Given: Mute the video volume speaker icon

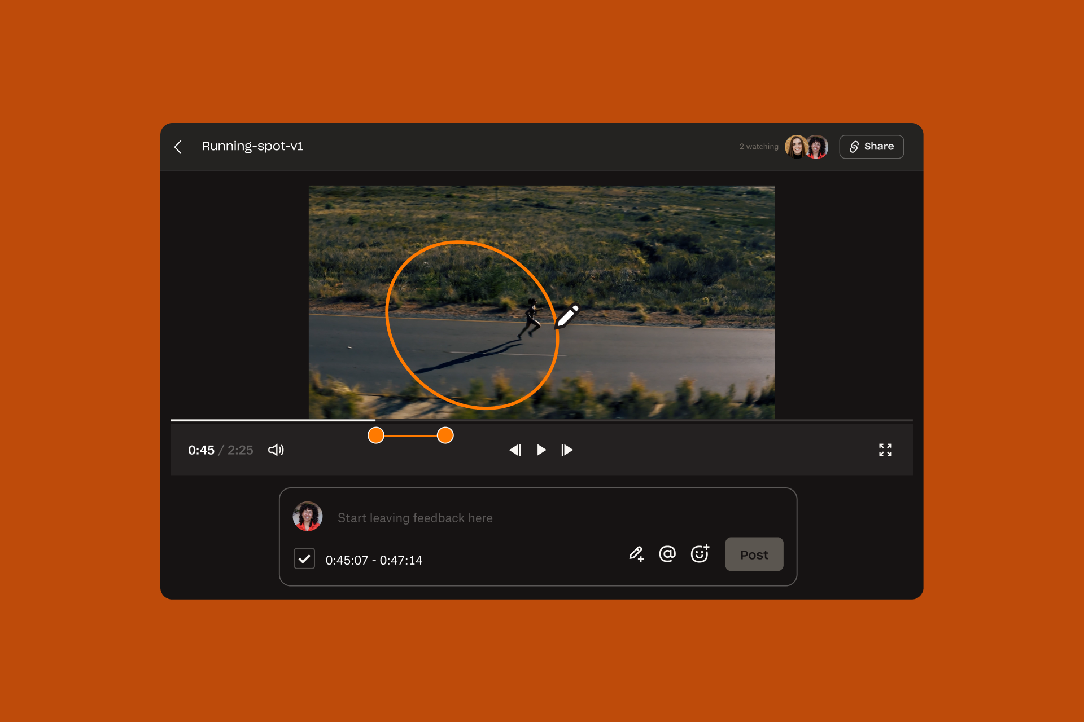Looking at the screenshot, I should coord(276,450).
